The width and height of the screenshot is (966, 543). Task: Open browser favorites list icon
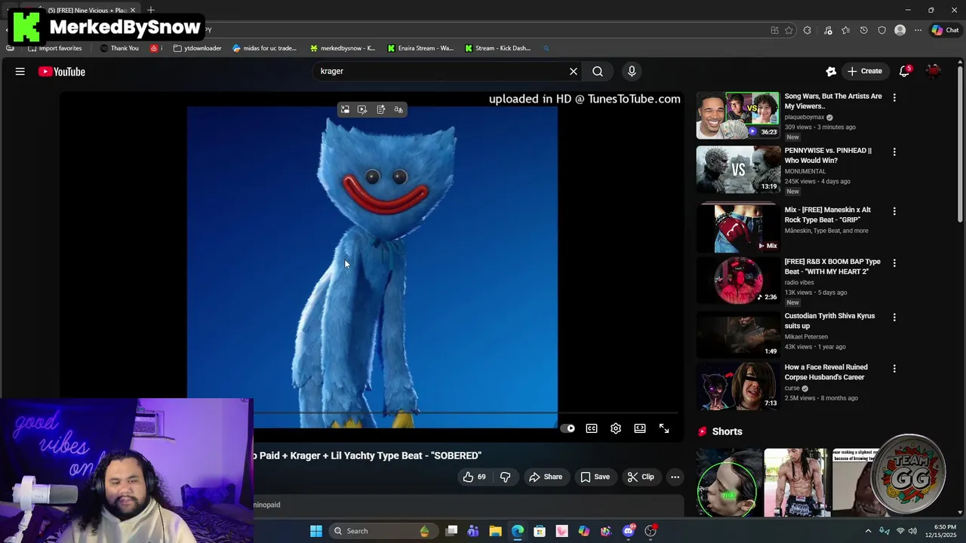(x=845, y=30)
